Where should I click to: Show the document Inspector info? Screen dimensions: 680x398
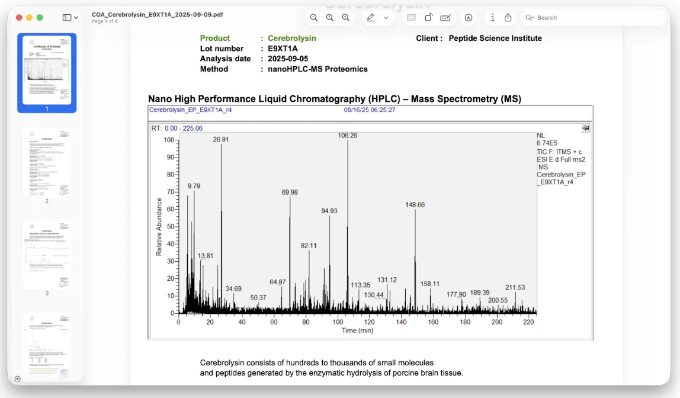click(493, 18)
